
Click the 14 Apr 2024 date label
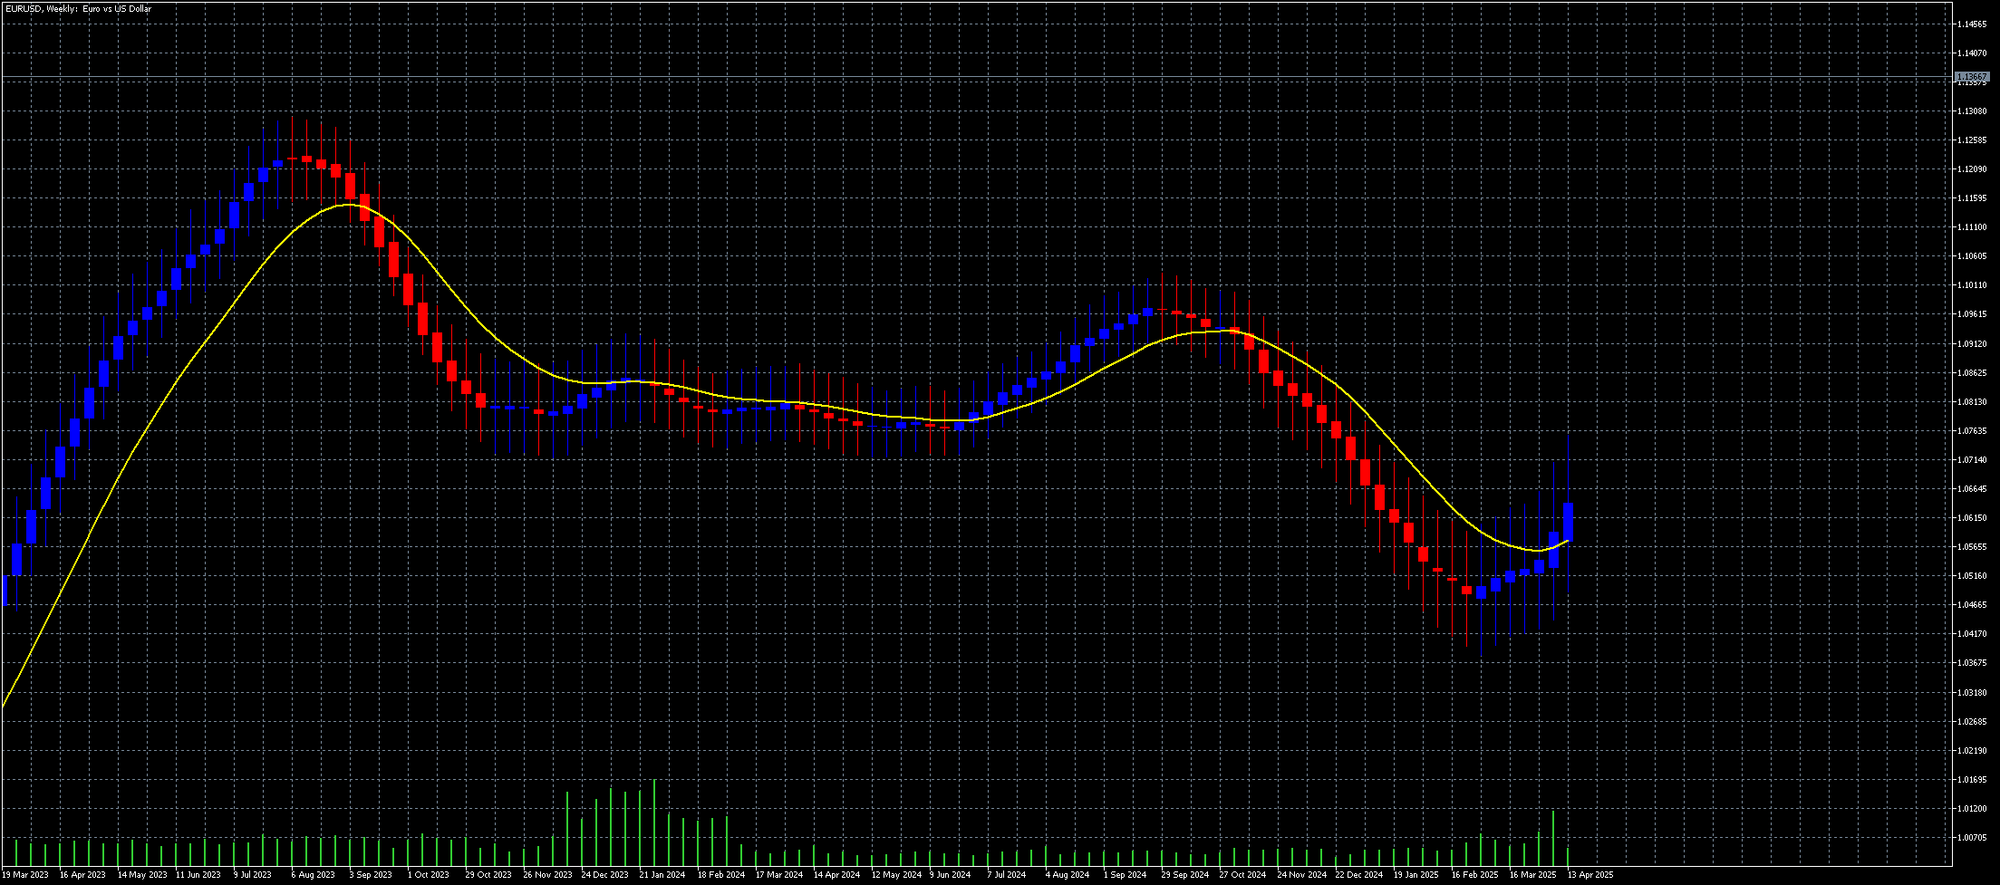(x=836, y=876)
